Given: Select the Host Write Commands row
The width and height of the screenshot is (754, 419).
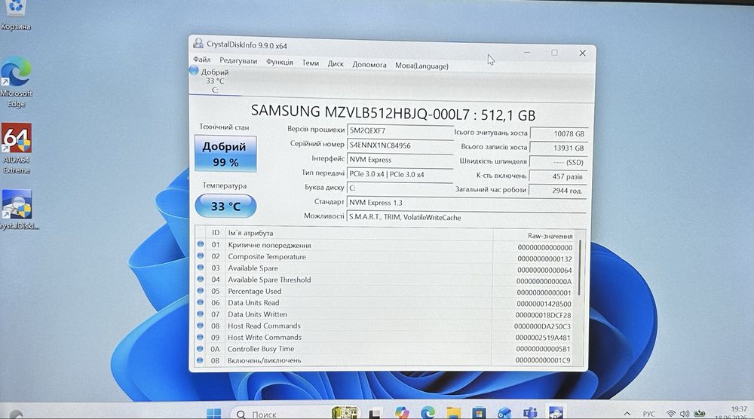Looking at the screenshot, I should click(x=385, y=338).
